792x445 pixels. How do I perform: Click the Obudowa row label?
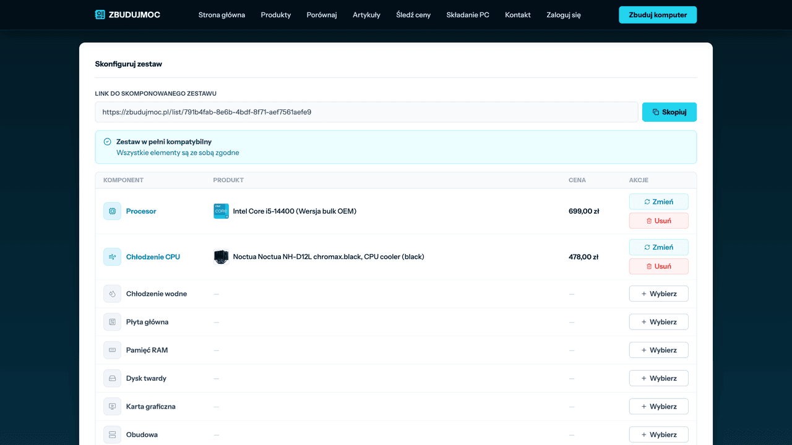click(142, 435)
